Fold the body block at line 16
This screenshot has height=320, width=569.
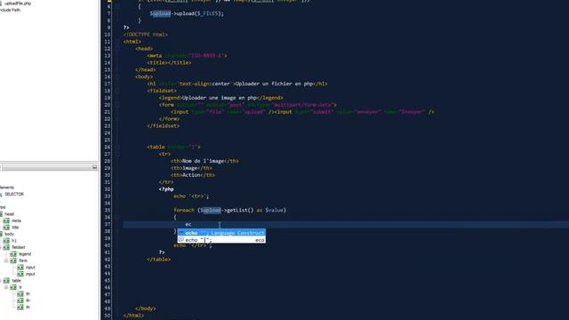[x=117, y=77]
